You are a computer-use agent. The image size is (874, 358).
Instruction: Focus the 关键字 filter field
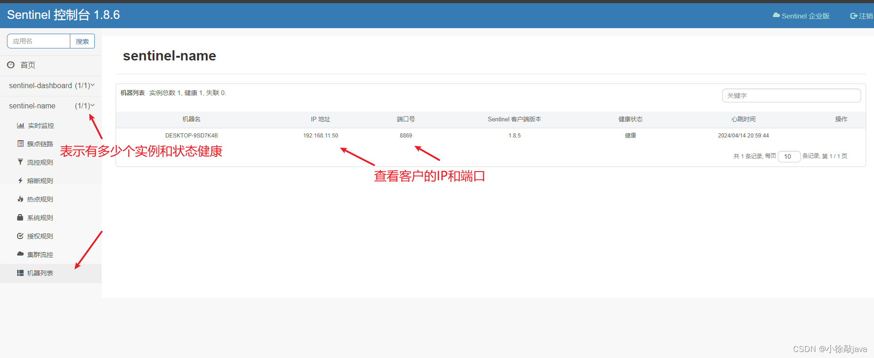[x=791, y=95]
